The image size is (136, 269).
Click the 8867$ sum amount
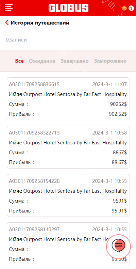coord(120,153)
